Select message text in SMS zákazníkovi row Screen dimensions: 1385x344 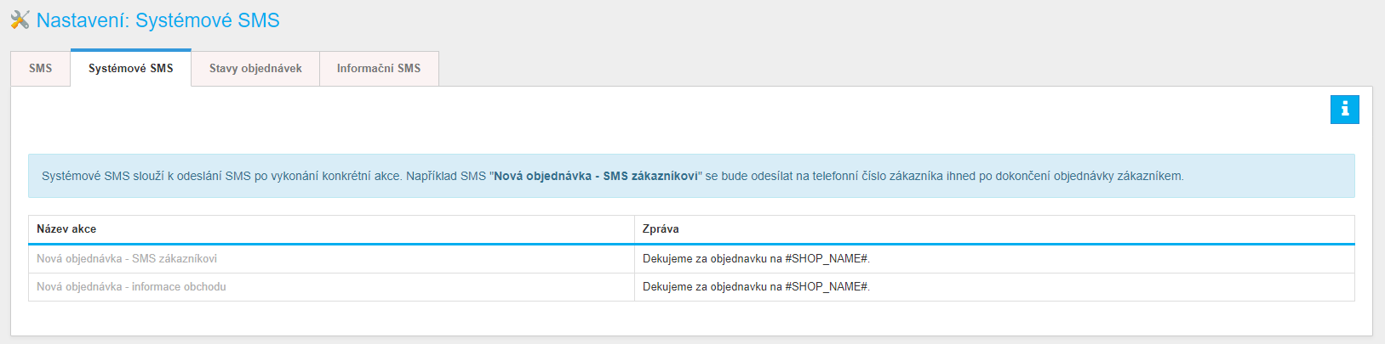coord(756,258)
